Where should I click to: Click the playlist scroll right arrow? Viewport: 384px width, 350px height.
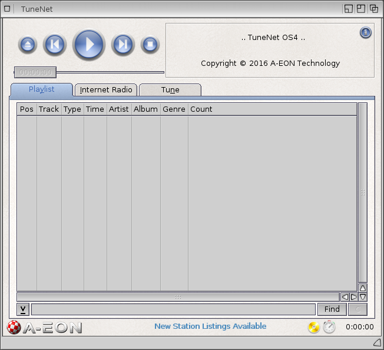pyautogui.click(x=353, y=297)
